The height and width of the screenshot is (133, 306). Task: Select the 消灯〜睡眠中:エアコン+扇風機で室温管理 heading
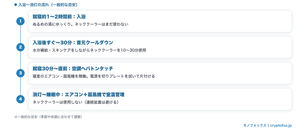tap(78, 95)
